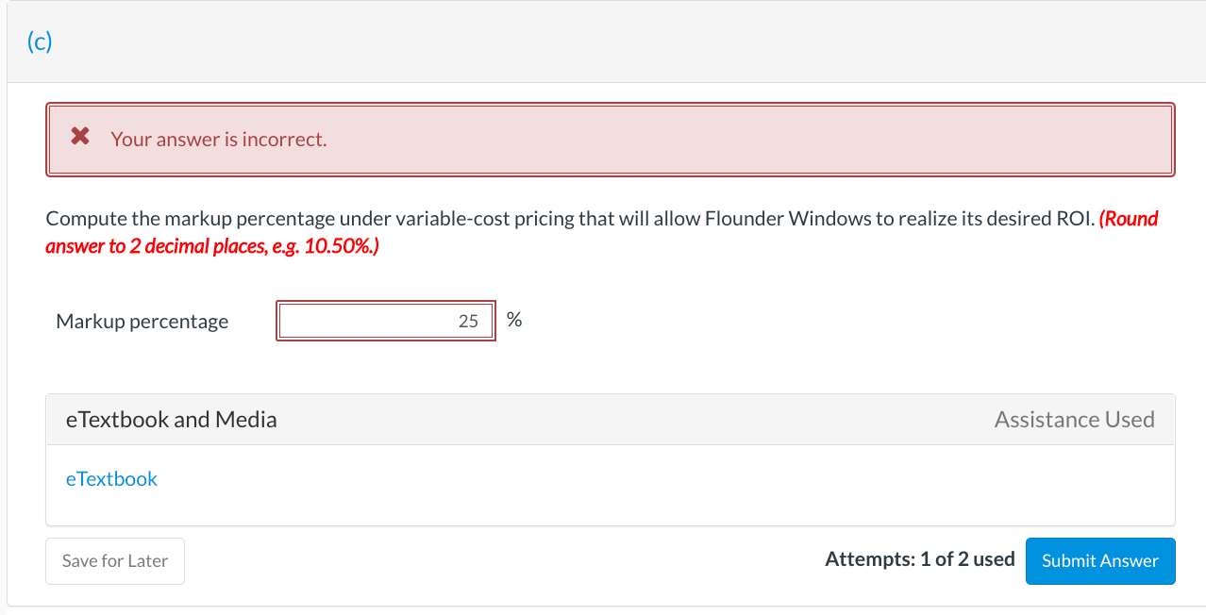Image resolution: width=1206 pixels, height=615 pixels.
Task: Select the answer value 25 in the field
Action: coord(468,321)
